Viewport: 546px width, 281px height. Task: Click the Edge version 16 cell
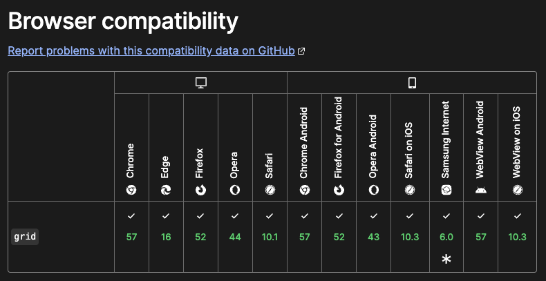tap(166, 237)
